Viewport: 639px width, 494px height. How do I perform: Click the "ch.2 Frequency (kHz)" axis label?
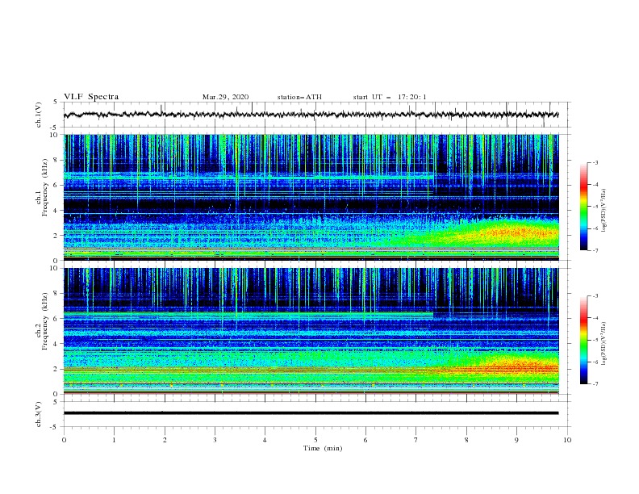click(42, 321)
